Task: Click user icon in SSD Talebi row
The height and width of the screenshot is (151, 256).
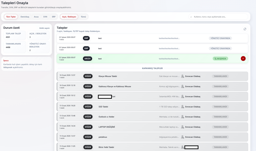Action: coord(182,107)
